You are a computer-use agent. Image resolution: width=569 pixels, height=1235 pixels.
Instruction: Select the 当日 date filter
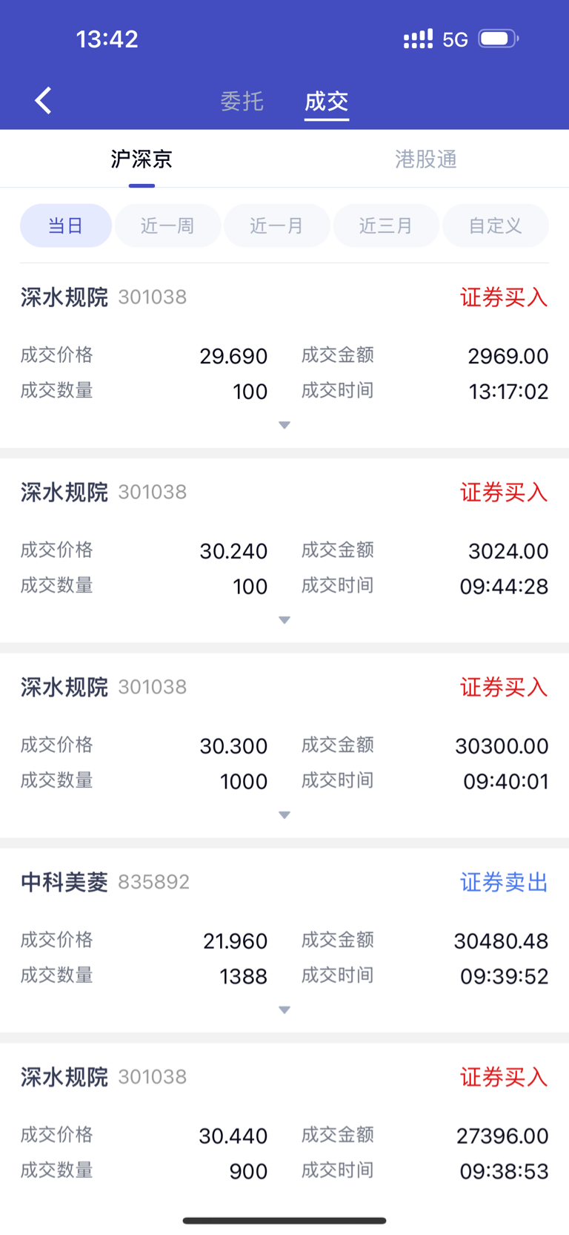coord(66,225)
